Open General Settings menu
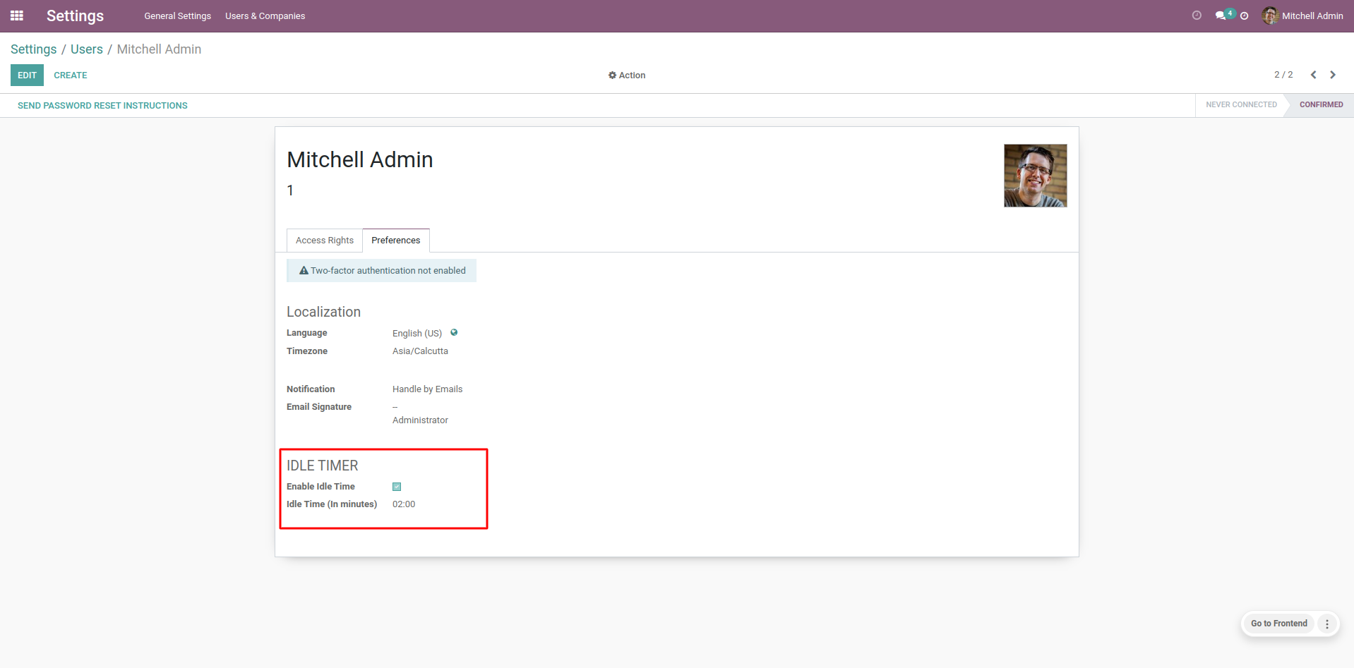This screenshot has height=668, width=1354. coord(178,16)
